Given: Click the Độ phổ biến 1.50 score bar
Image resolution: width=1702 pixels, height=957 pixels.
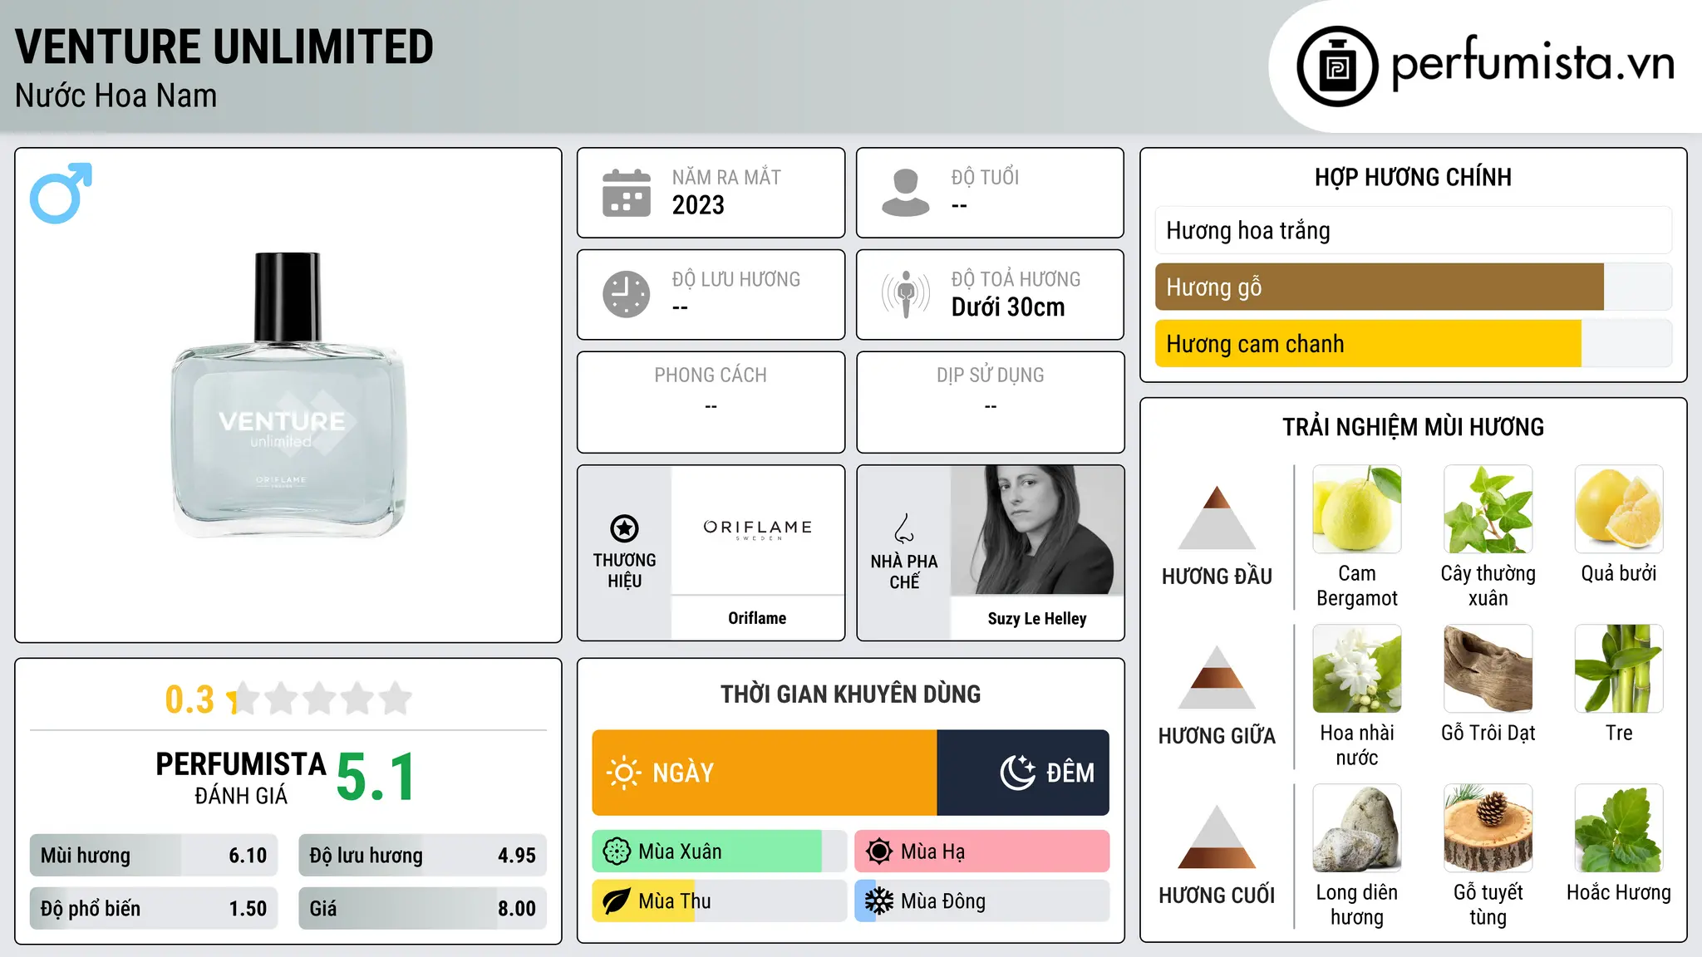Looking at the screenshot, I should (x=154, y=908).
